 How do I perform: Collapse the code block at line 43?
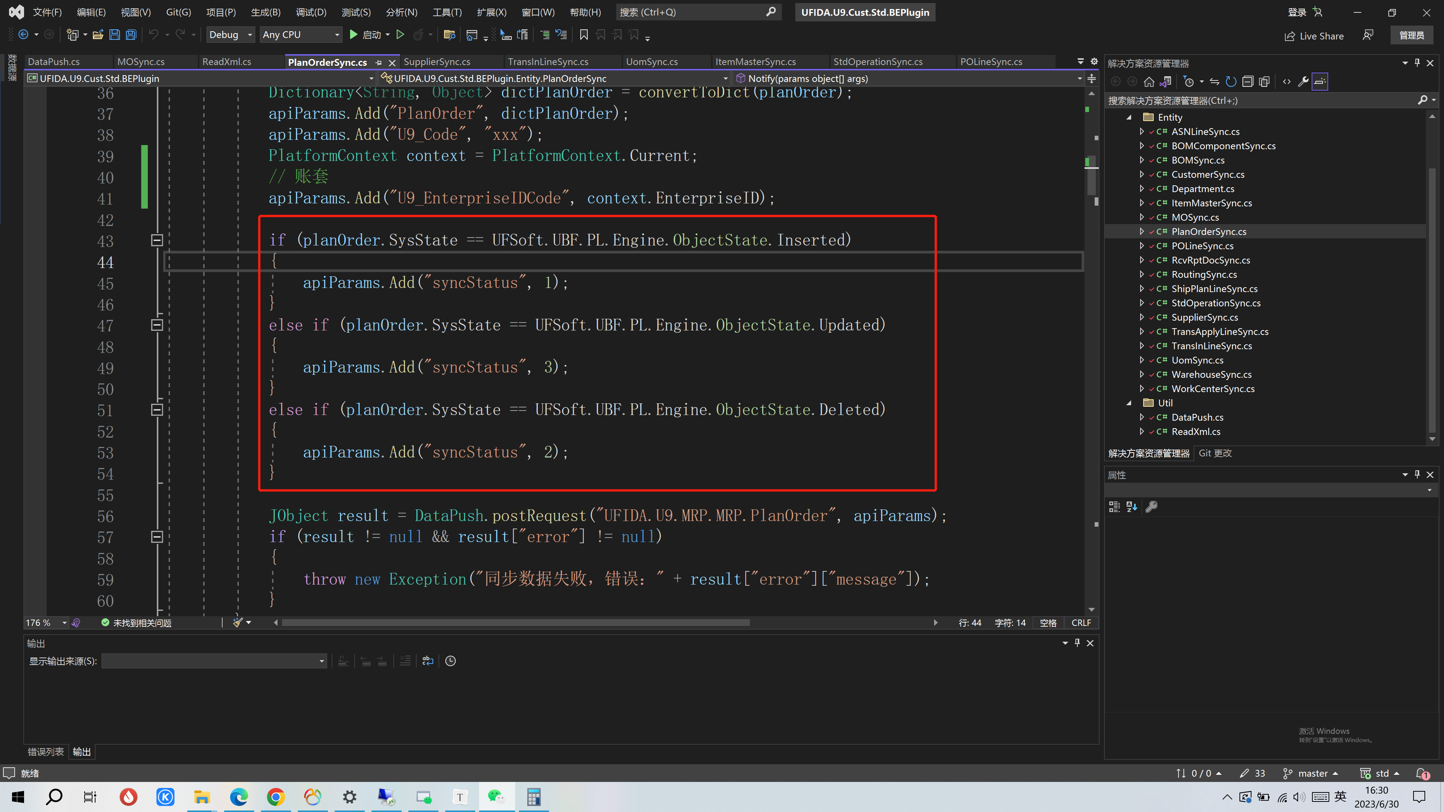coord(157,241)
